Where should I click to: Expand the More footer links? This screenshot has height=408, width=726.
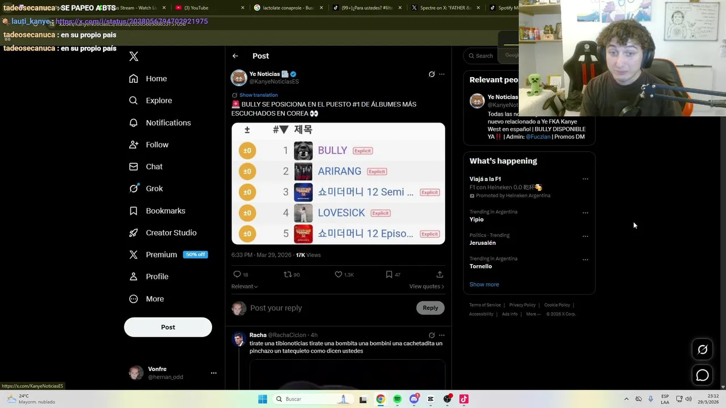coord(533,314)
